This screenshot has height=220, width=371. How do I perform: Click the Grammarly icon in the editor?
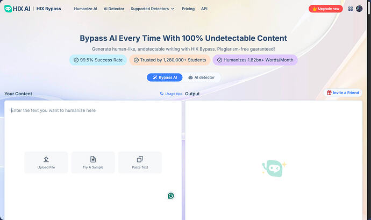point(171,196)
